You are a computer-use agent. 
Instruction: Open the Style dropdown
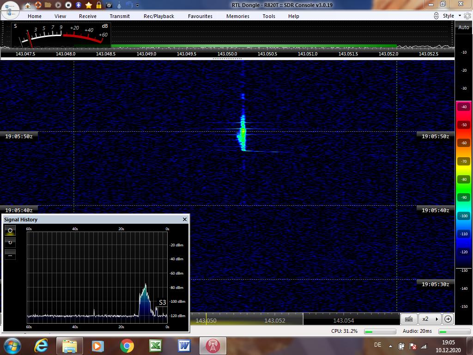452,16
